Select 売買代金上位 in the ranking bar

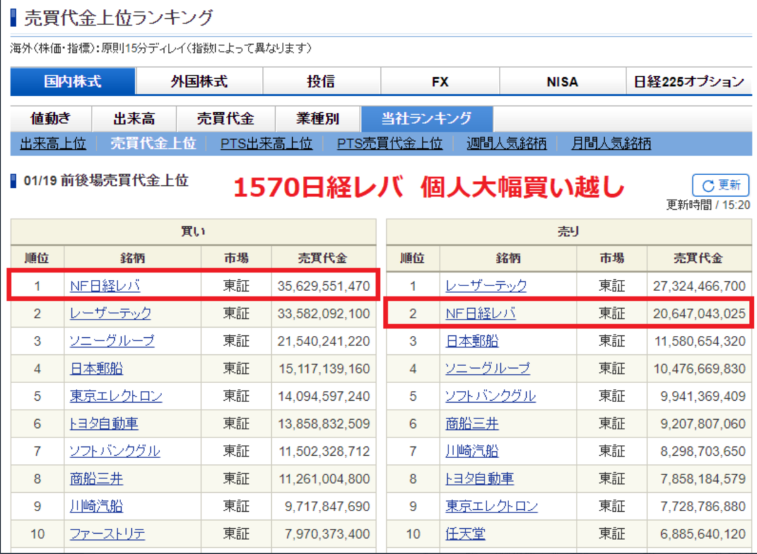[x=153, y=144]
